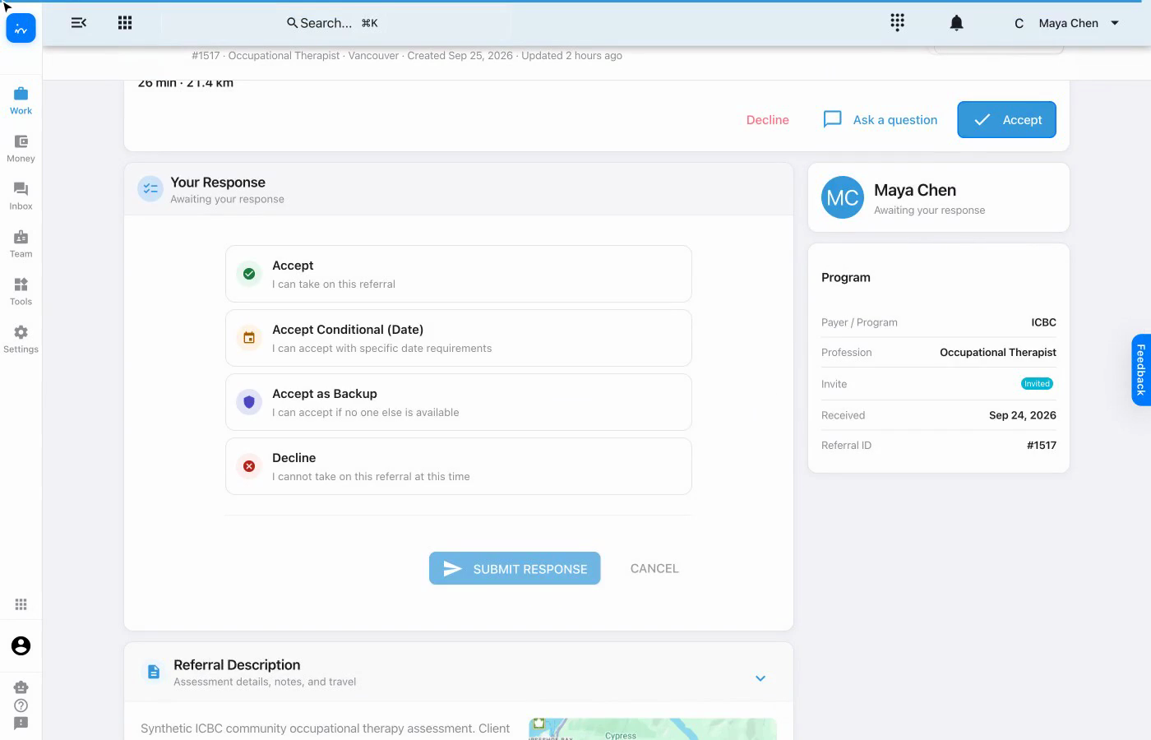
Task: Select Accept Conditional (Date) option
Action: (x=458, y=338)
